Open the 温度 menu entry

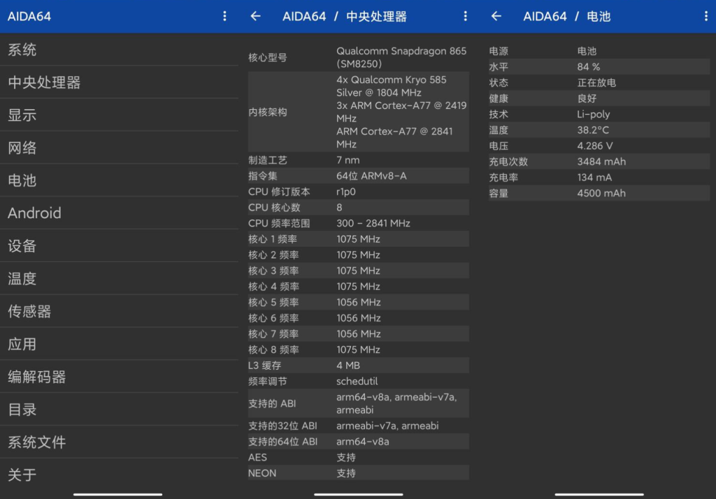coord(119,278)
